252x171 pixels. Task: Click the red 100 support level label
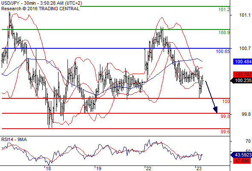226,101
